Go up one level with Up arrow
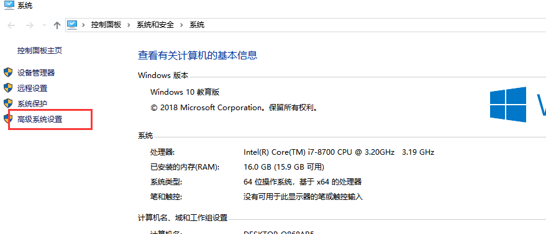The image size is (546, 234). pyautogui.click(x=57, y=25)
